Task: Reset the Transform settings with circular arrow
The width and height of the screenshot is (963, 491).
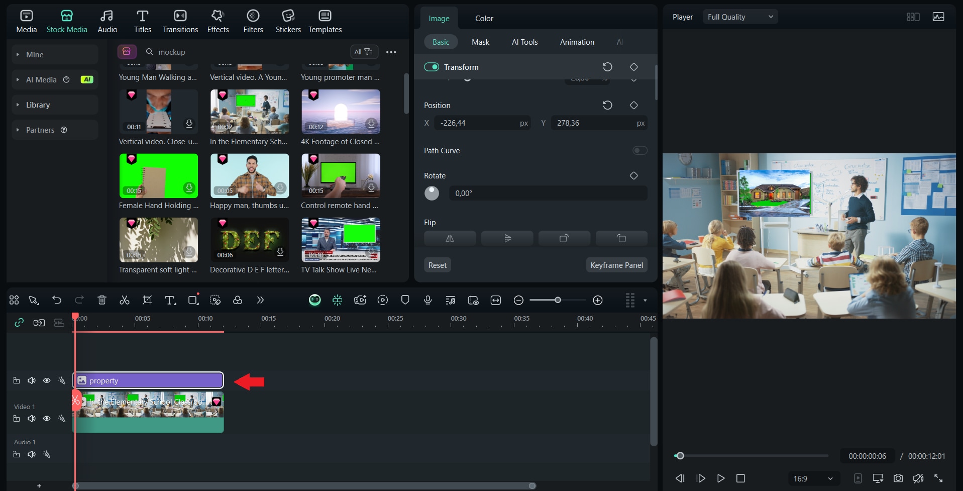Action: point(607,67)
